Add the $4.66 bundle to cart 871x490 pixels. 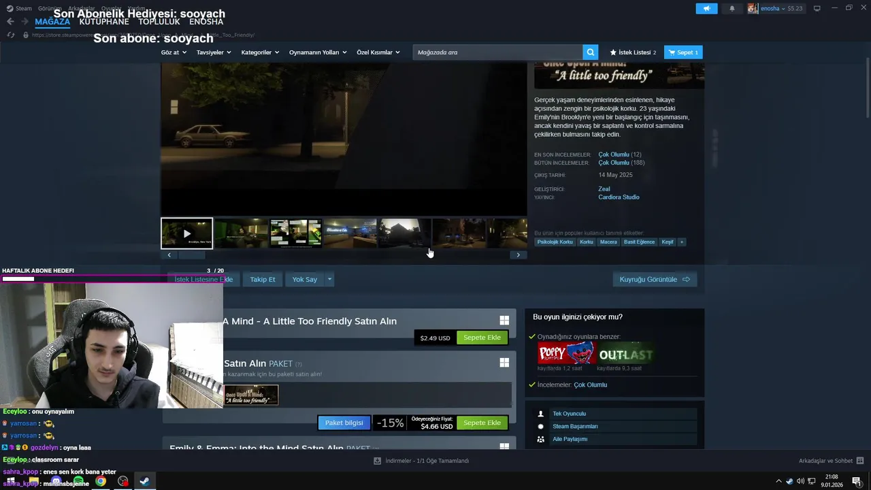pos(482,423)
